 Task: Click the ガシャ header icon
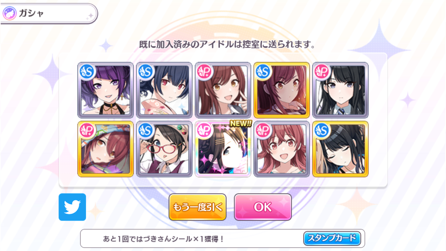point(9,14)
